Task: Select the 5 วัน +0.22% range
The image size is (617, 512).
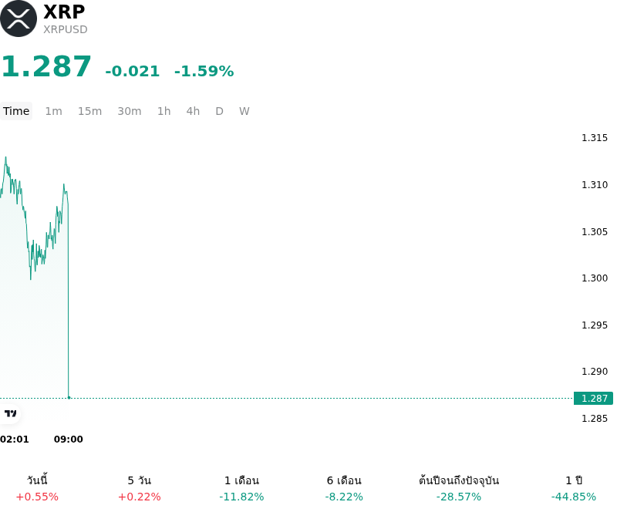Action: point(140,488)
